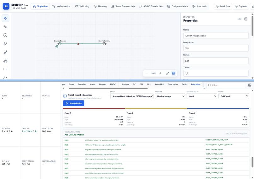Screen dimensions: 254x179
Task: Select the pointer/select tool
Action: [5, 18]
